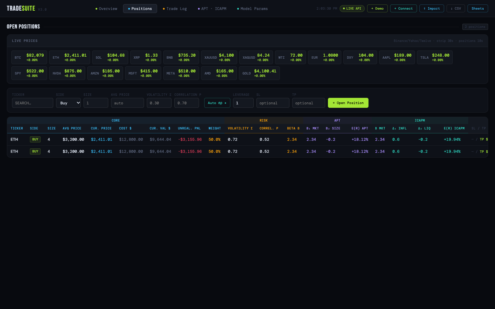Go to APT · ICAPM tab
This screenshot has height=309, width=495.
[212, 9]
